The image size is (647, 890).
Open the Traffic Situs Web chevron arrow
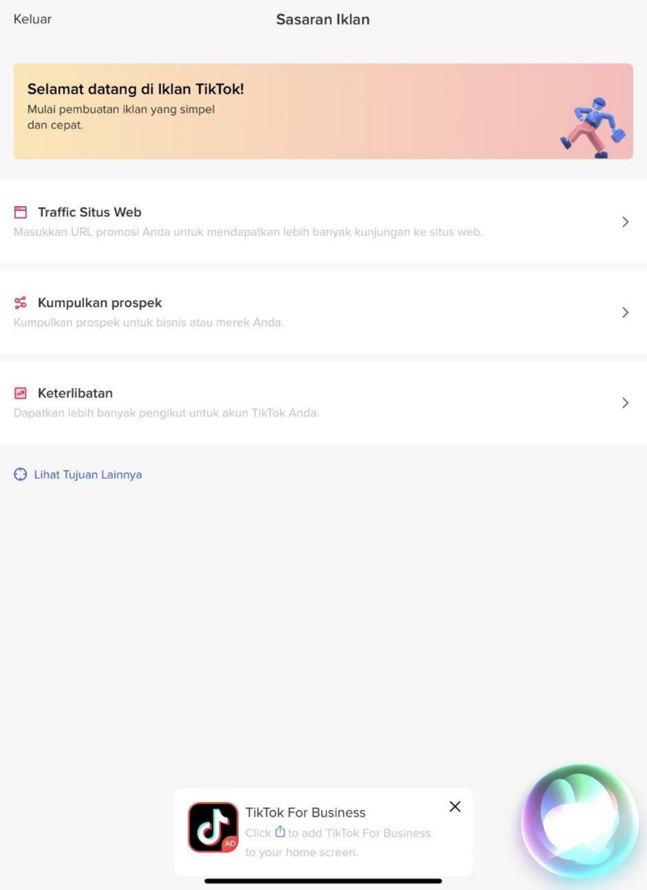point(625,222)
